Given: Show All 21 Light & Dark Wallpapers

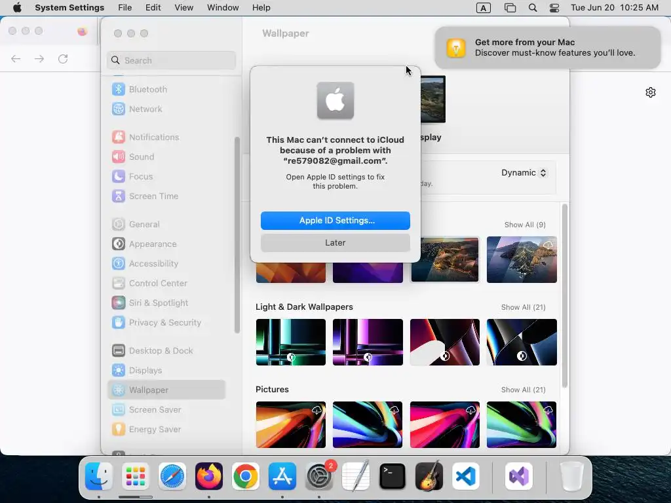Looking at the screenshot, I should 523,308.
